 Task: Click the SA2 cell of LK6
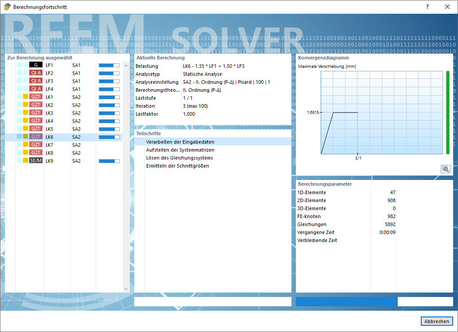coord(76,137)
